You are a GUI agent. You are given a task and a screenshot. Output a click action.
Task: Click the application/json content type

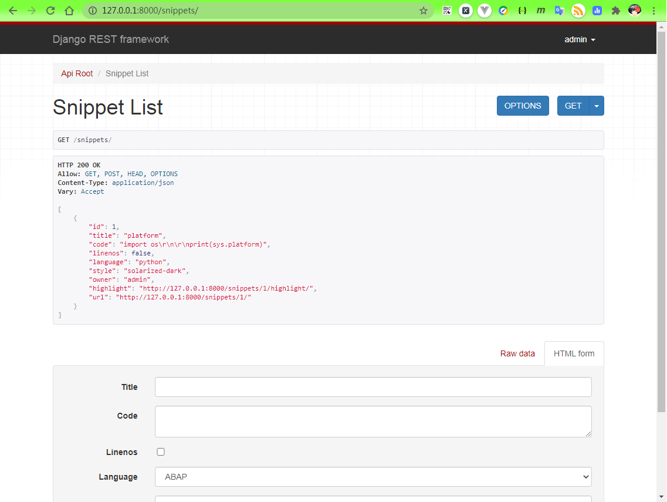click(x=143, y=183)
